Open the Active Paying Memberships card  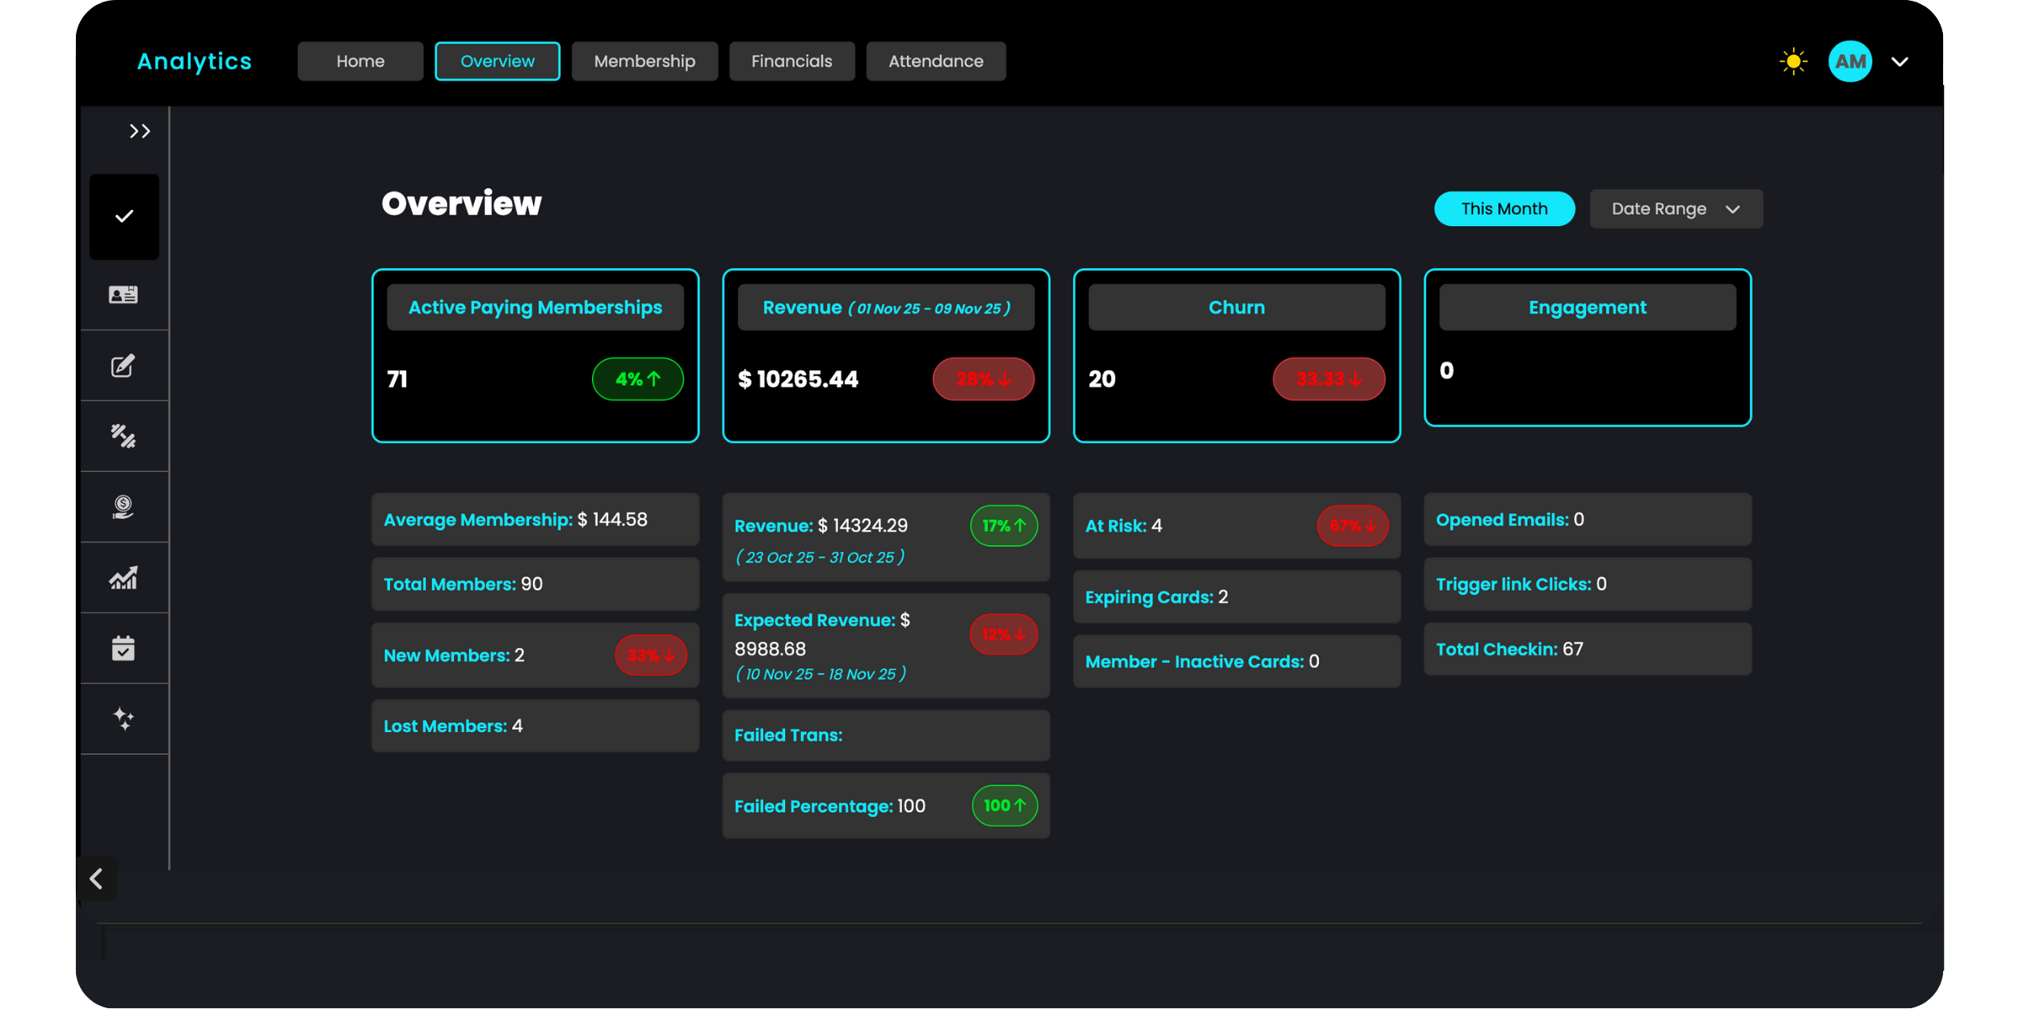535,355
